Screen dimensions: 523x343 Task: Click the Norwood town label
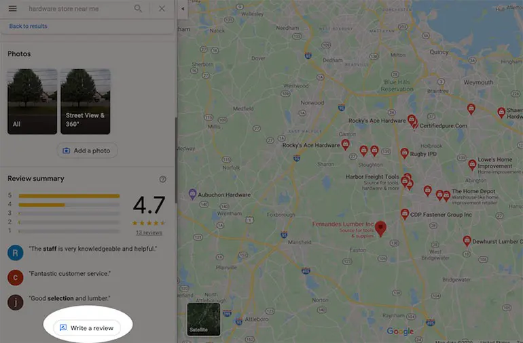(x=312, y=102)
